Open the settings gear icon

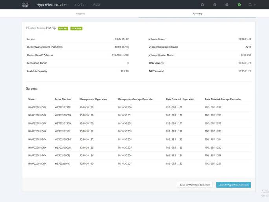pos(250,5)
